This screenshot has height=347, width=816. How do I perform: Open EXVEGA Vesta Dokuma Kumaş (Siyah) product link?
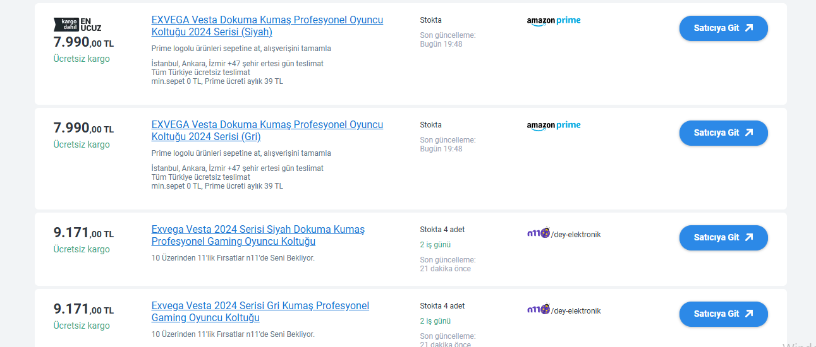tap(267, 26)
